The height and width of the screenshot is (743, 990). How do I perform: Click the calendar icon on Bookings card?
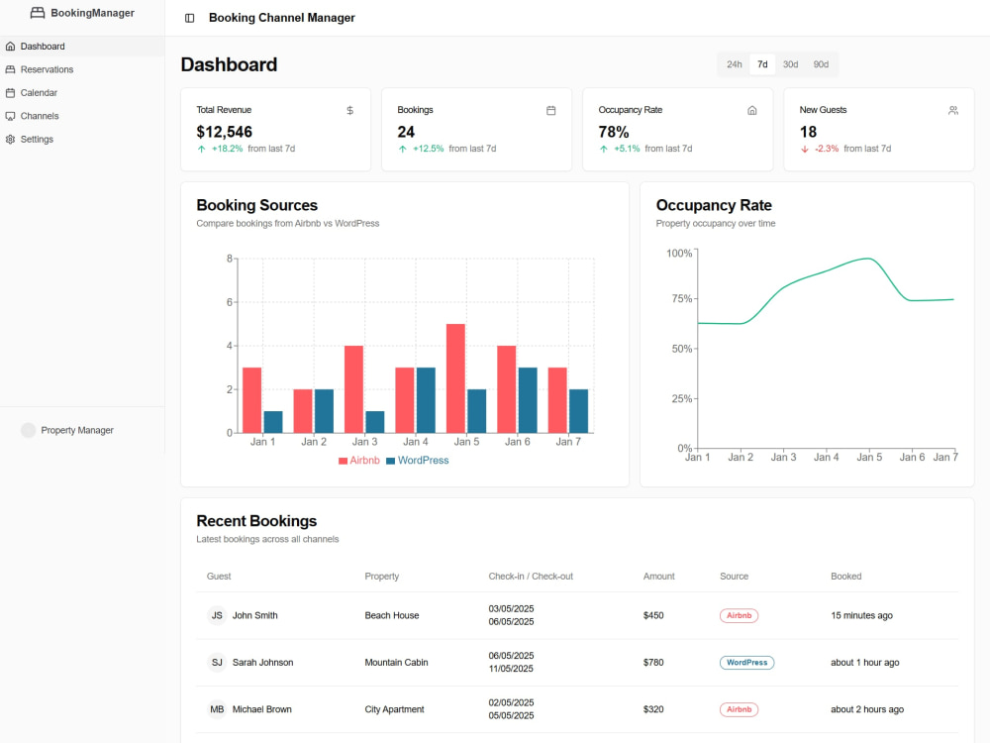[x=550, y=111]
